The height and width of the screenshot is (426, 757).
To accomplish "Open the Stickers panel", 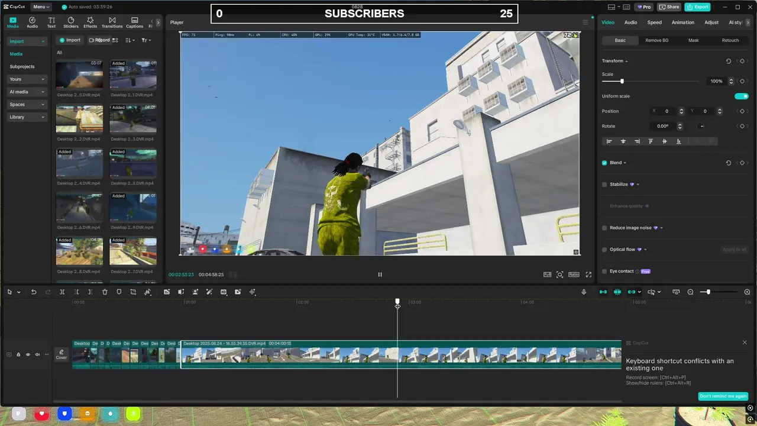I will click(x=71, y=22).
